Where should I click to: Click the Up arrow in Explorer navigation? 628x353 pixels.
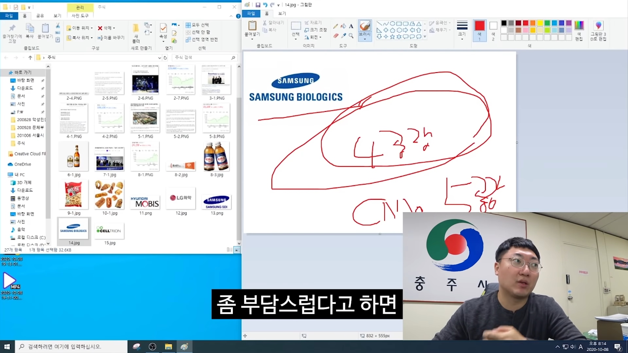point(30,58)
